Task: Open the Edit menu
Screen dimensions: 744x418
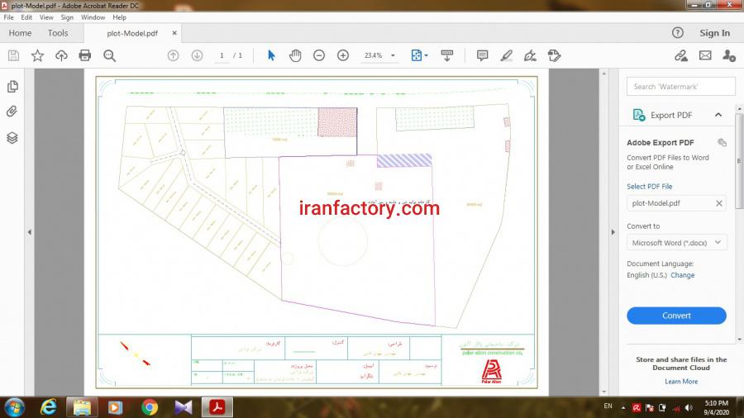Action: (x=27, y=17)
